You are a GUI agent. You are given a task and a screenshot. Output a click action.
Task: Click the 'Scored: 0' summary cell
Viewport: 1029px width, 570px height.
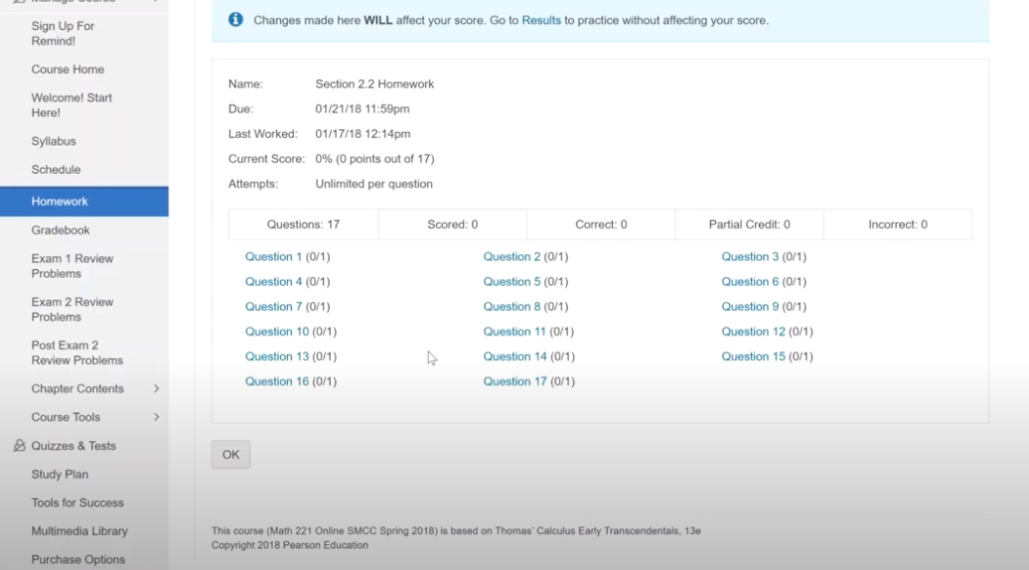click(x=452, y=224)
